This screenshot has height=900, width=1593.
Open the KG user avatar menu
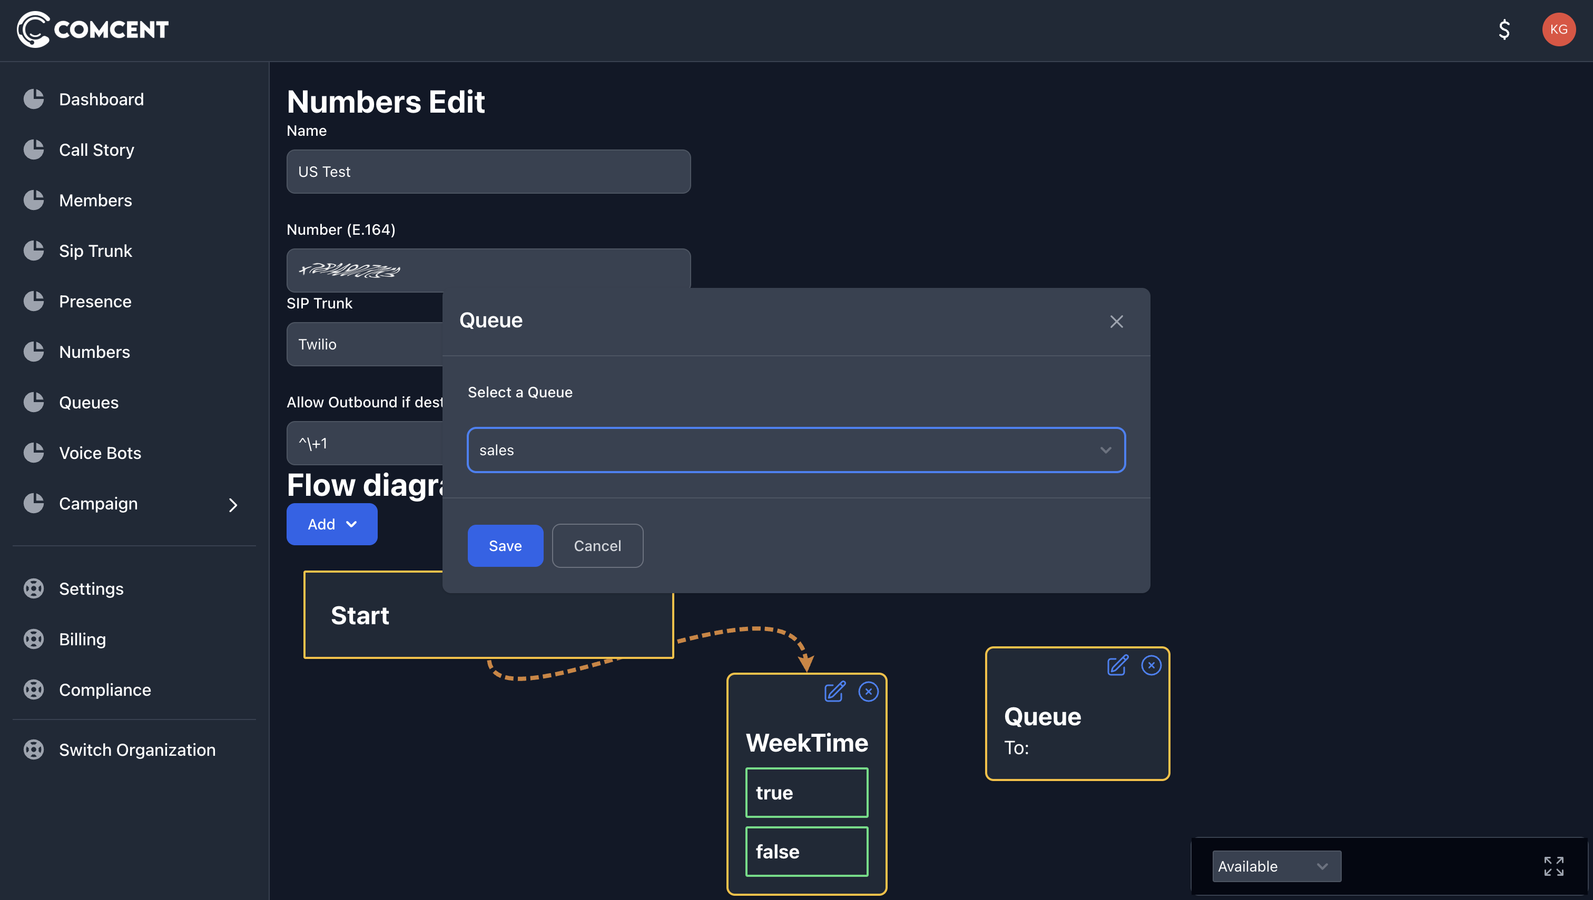click(1558, 29)
